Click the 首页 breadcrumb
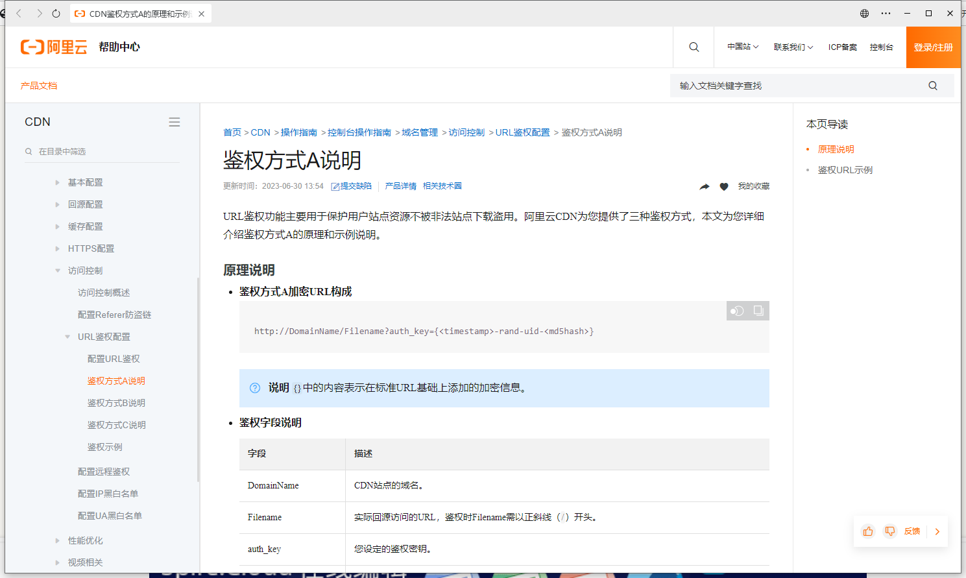The height and width of the screenshot is (578, 966). pyautogui.click(x=232, y=132)
